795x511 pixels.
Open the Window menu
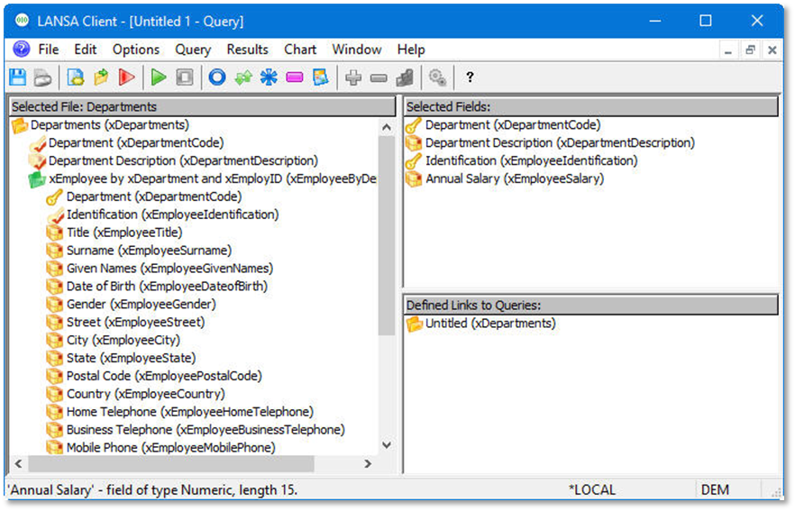click(357, 50)
